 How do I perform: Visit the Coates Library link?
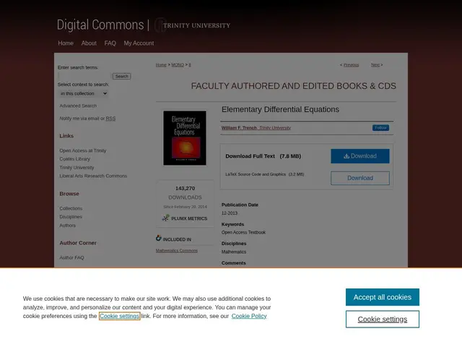point(75,159)
